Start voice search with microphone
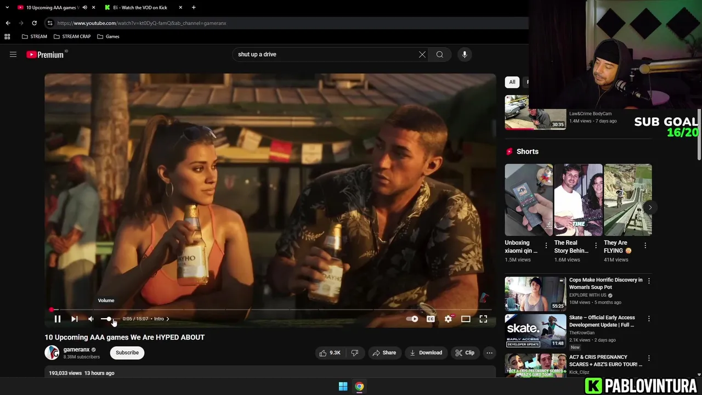Viewport: 702px width, 395px height. tap(465, 54)
